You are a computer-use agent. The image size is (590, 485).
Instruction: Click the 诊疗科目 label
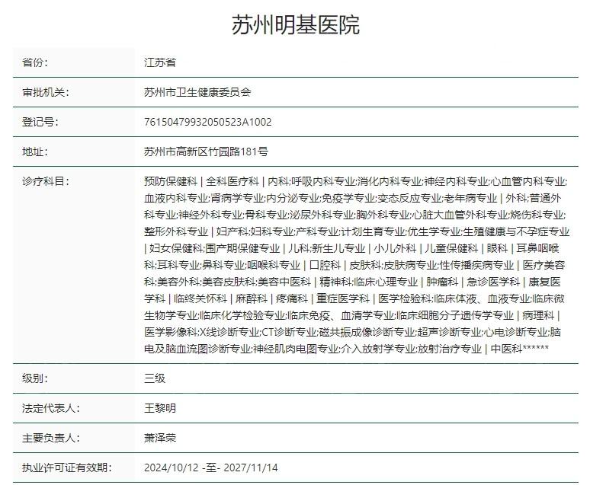click(x=45, y=181)
